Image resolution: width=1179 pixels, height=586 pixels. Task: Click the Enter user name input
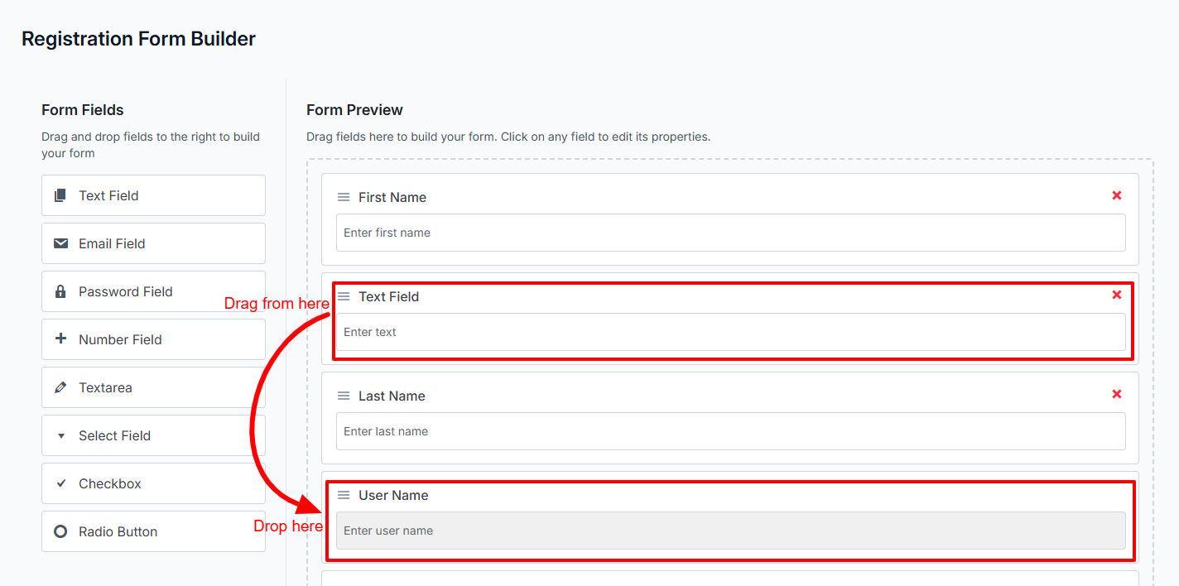(x=730, y=531)
